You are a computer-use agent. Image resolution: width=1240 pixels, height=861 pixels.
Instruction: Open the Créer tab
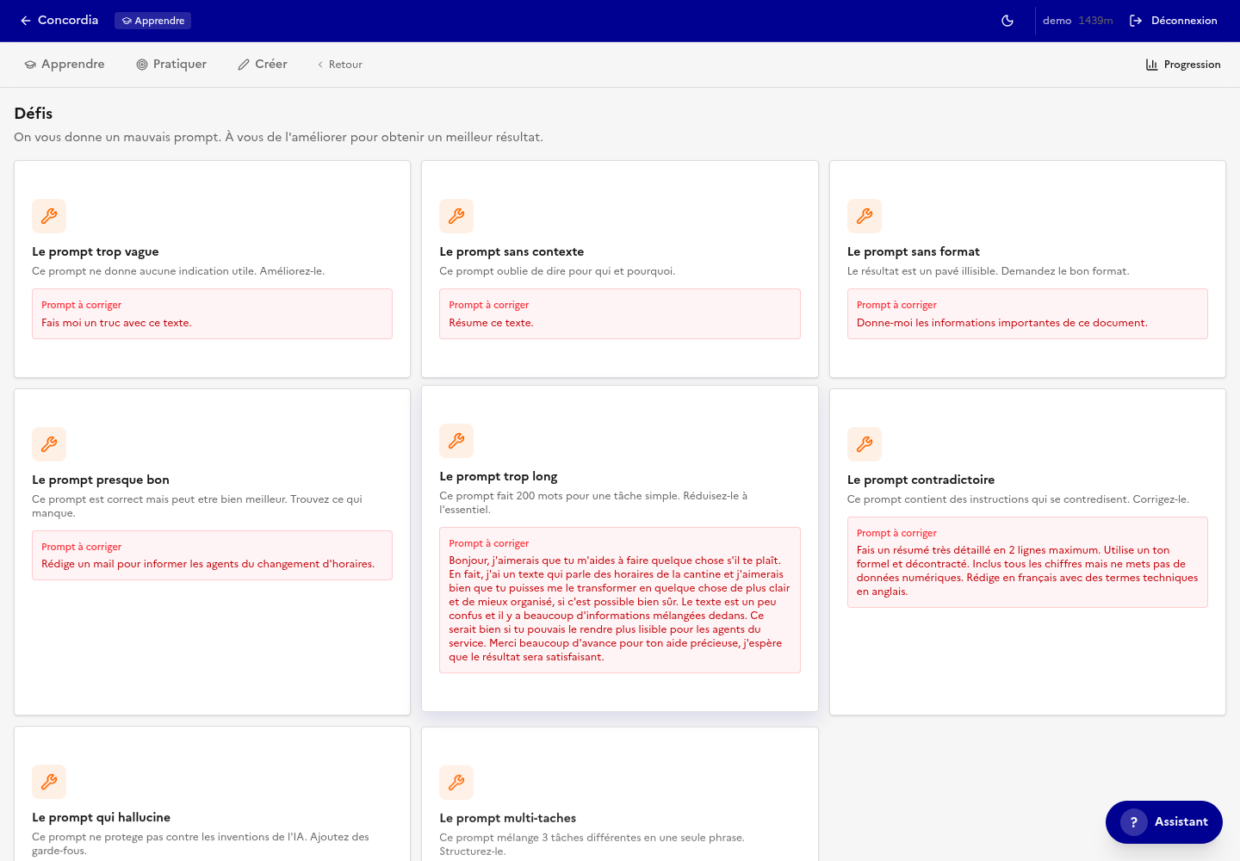263,65
